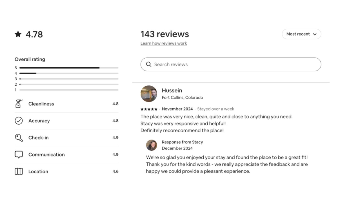Click the Check-in key icon

point(19,138)
